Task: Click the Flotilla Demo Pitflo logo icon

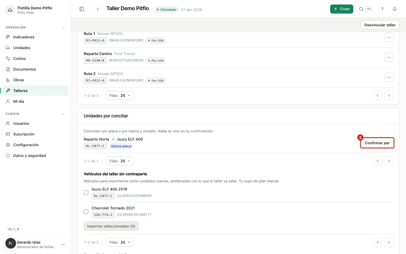Action: tap(10, 10)
